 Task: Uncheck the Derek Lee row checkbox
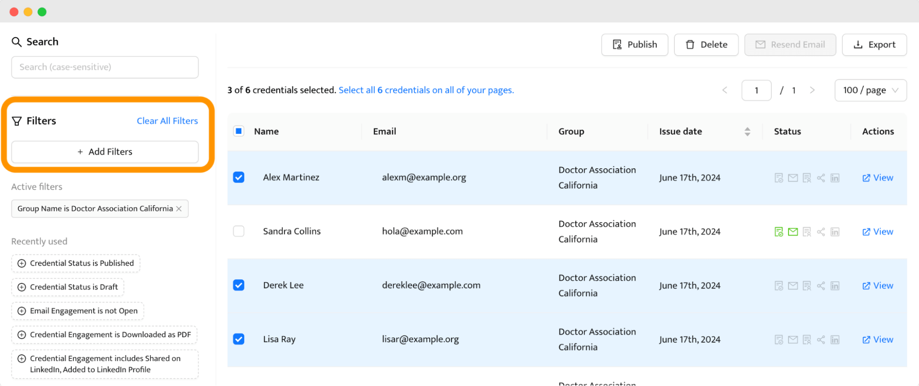click(x=239, y=285)
